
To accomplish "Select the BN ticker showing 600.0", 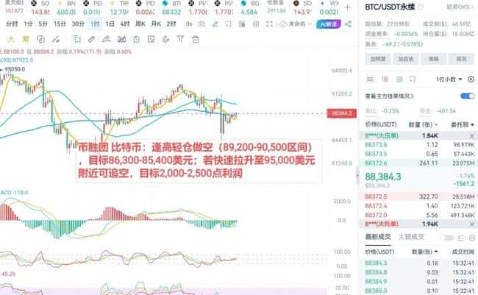I will coord(66,8).
